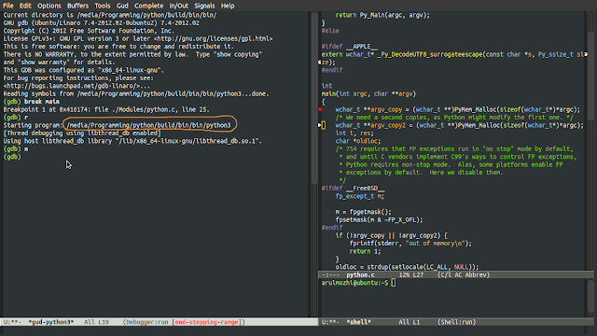The width and height of the screenshot is (597, 336).
Task: Click the 'm = fpgetmask();' line
Action: [363, 212]
